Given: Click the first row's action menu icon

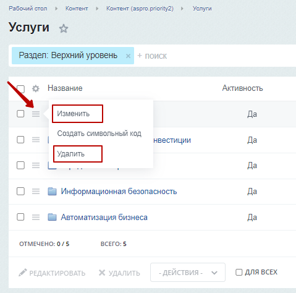Looking at the screenshot, I should [36, 114].
